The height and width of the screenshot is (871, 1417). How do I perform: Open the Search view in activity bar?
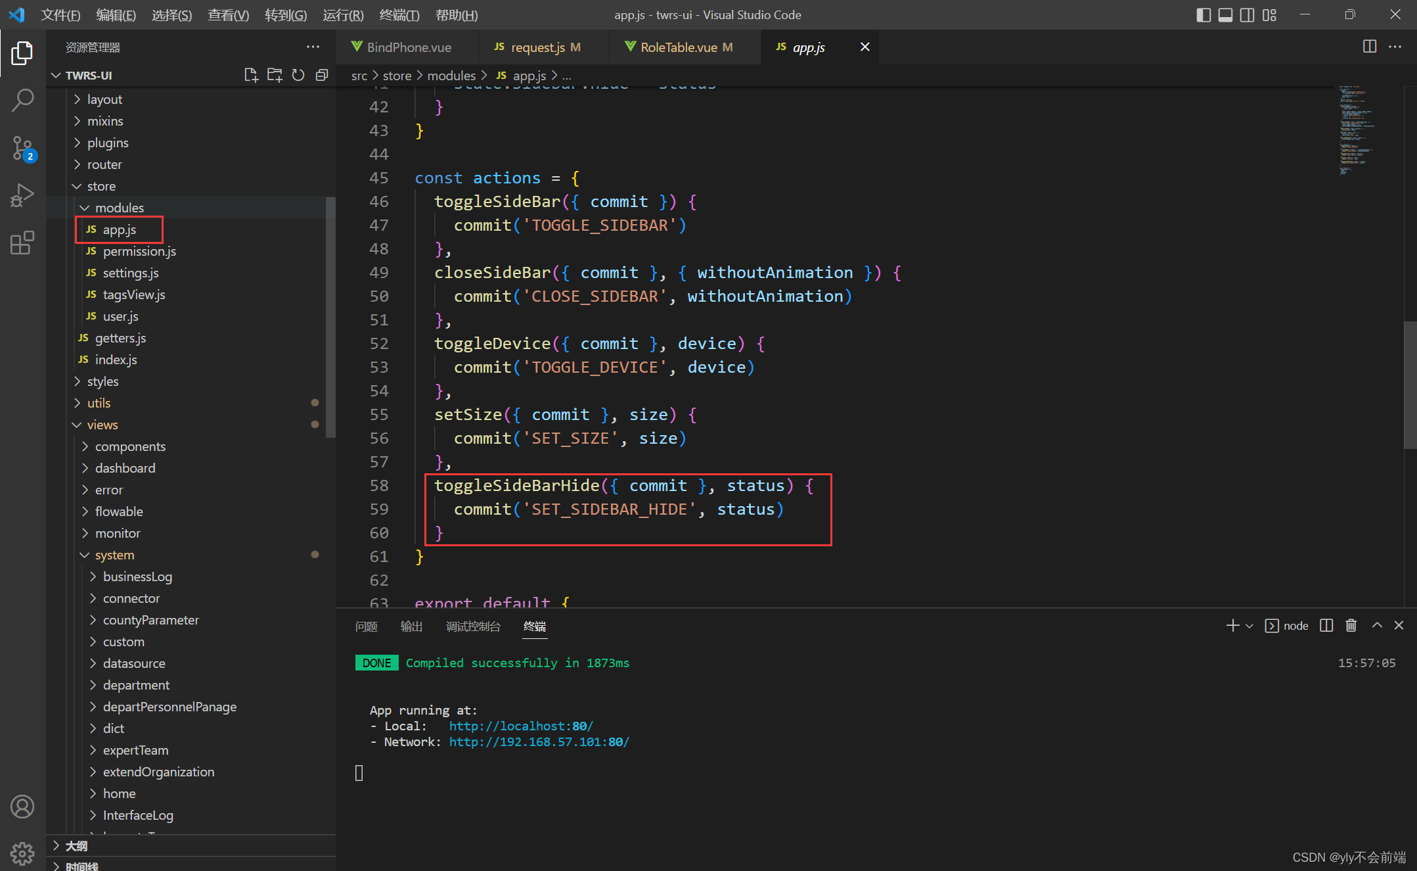tap(22, 101)
